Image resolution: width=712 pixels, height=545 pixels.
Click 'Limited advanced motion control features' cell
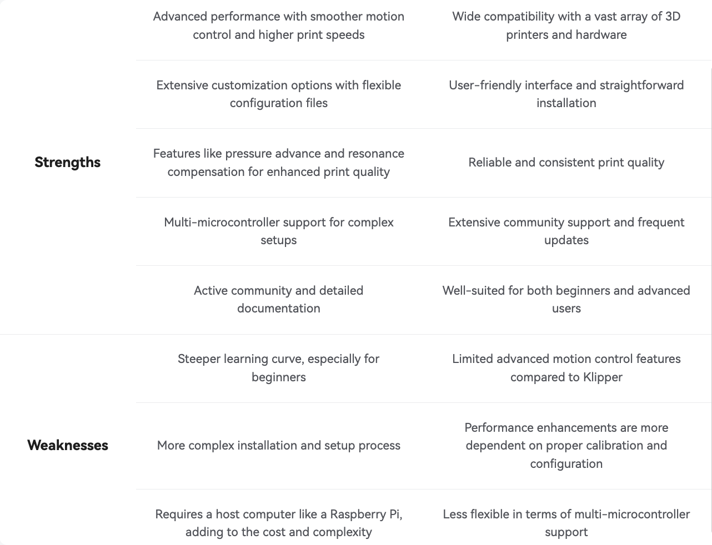pyautogui.click(x=566, y=368)
